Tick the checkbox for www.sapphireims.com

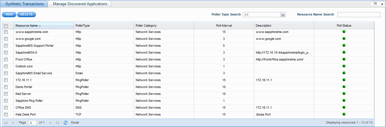point(6,32)
